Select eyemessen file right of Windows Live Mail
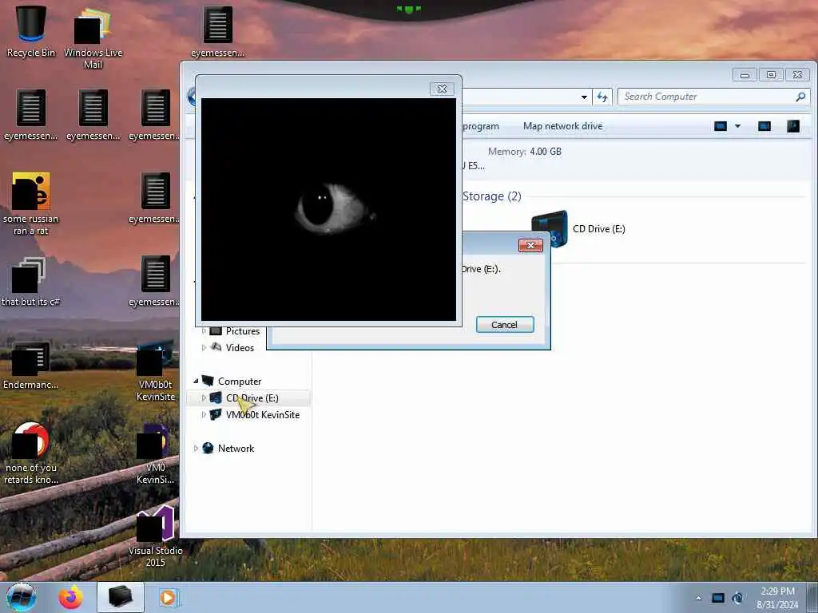This screenshot has height=613, width=818. pyautogui.click(x=217, y=31)
